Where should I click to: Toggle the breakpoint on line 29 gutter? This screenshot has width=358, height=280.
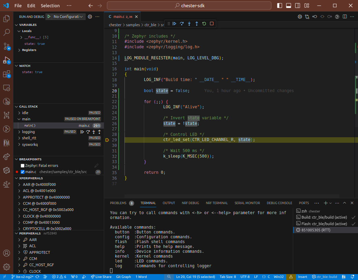point(107,140)
